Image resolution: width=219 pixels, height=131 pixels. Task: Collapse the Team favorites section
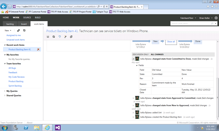point(5,63)
